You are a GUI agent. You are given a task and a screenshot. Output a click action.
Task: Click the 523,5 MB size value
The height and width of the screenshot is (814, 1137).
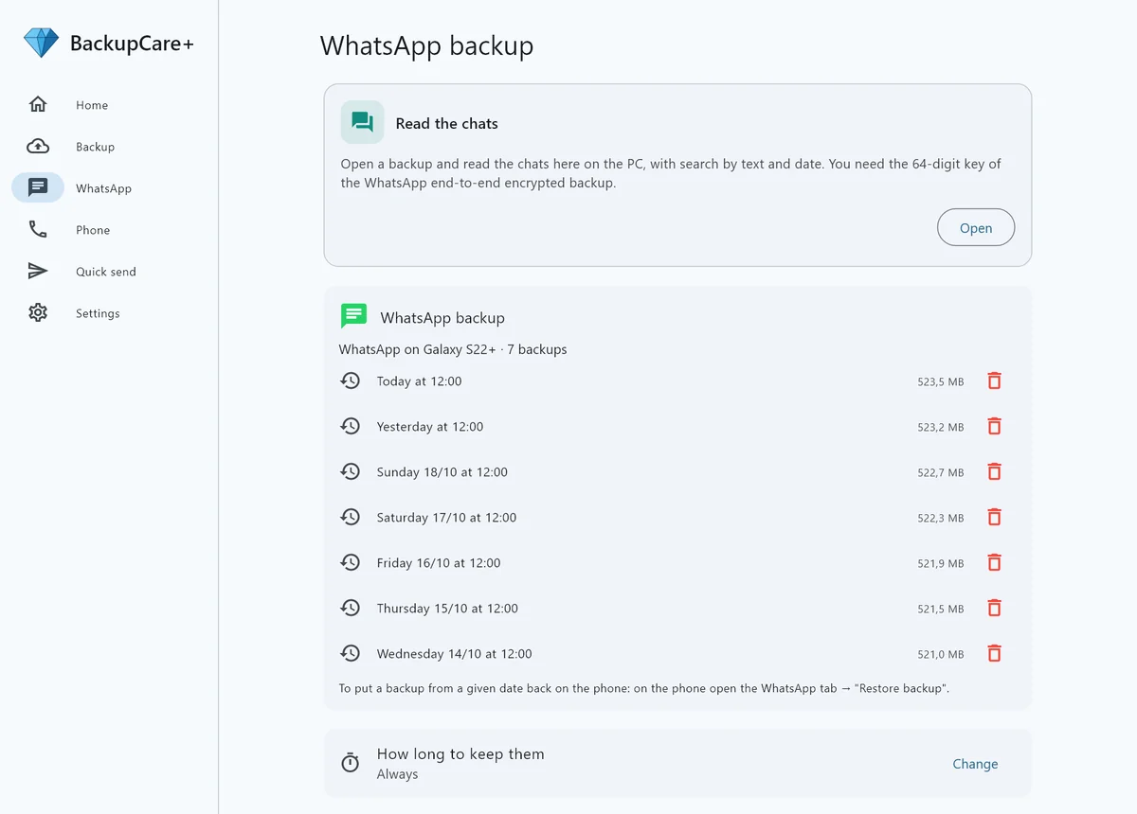[941, 381]
